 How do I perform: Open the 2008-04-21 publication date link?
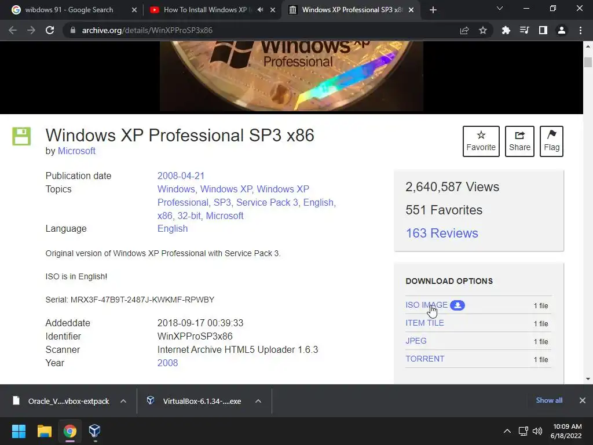click(181, 176)
